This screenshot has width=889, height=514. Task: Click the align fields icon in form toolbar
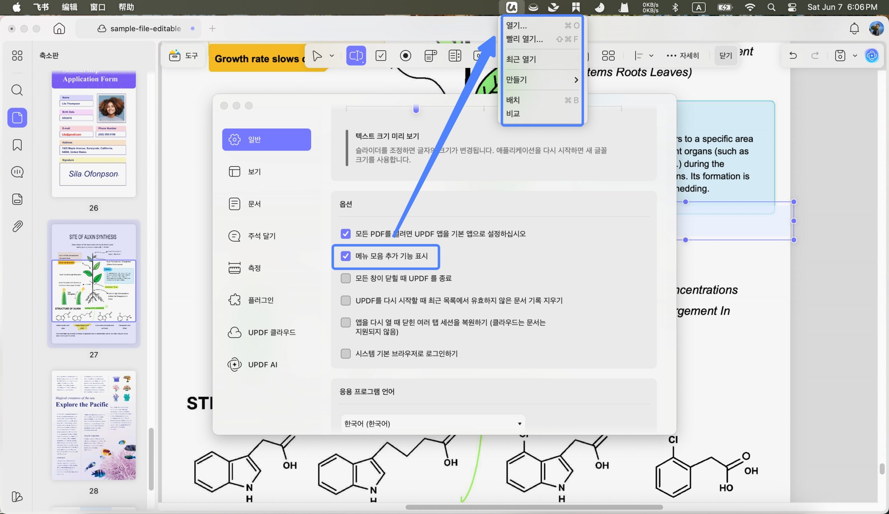tap(639, 56)
